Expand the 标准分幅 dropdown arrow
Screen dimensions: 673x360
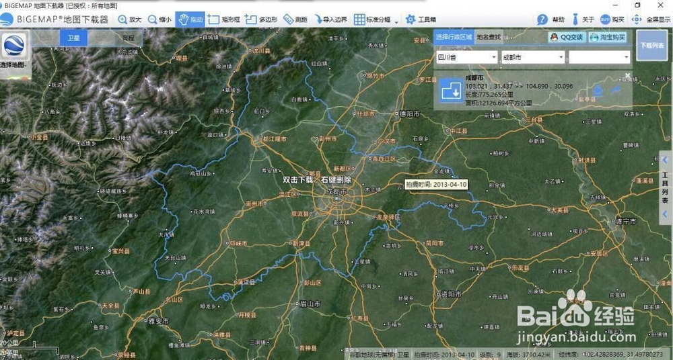[x=396, y=22]
